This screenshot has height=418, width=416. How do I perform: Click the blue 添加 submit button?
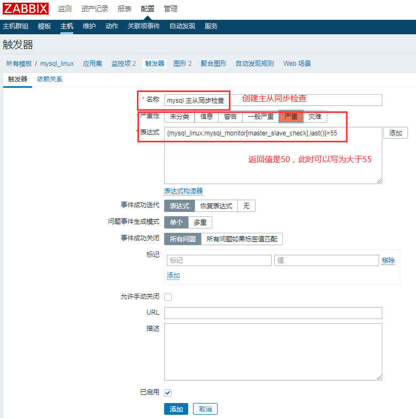(176, 409)
